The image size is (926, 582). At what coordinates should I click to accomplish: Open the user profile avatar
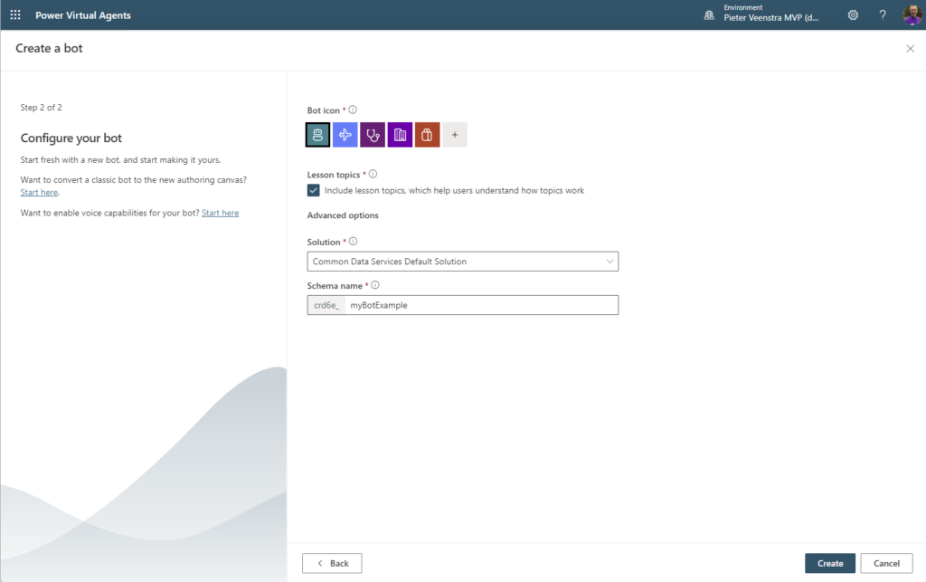coord(912,14)
